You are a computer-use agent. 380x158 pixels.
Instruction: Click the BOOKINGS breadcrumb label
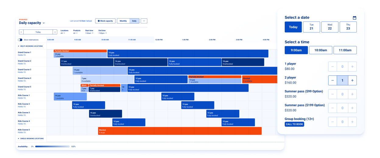(23, 19)
